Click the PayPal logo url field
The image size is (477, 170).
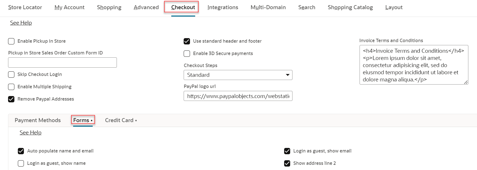click(x=238, y=96)
